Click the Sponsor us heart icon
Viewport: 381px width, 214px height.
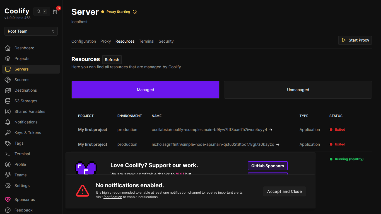click(x=8, y=200)
